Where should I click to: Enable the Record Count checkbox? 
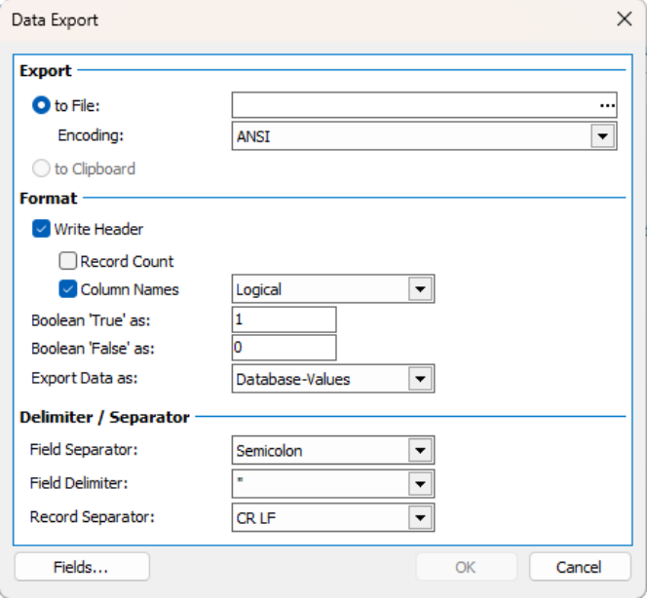67,261
